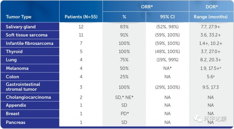Click the PD* cell in Breast row
This screenshot has width=234, height=129.
[125, 113]
